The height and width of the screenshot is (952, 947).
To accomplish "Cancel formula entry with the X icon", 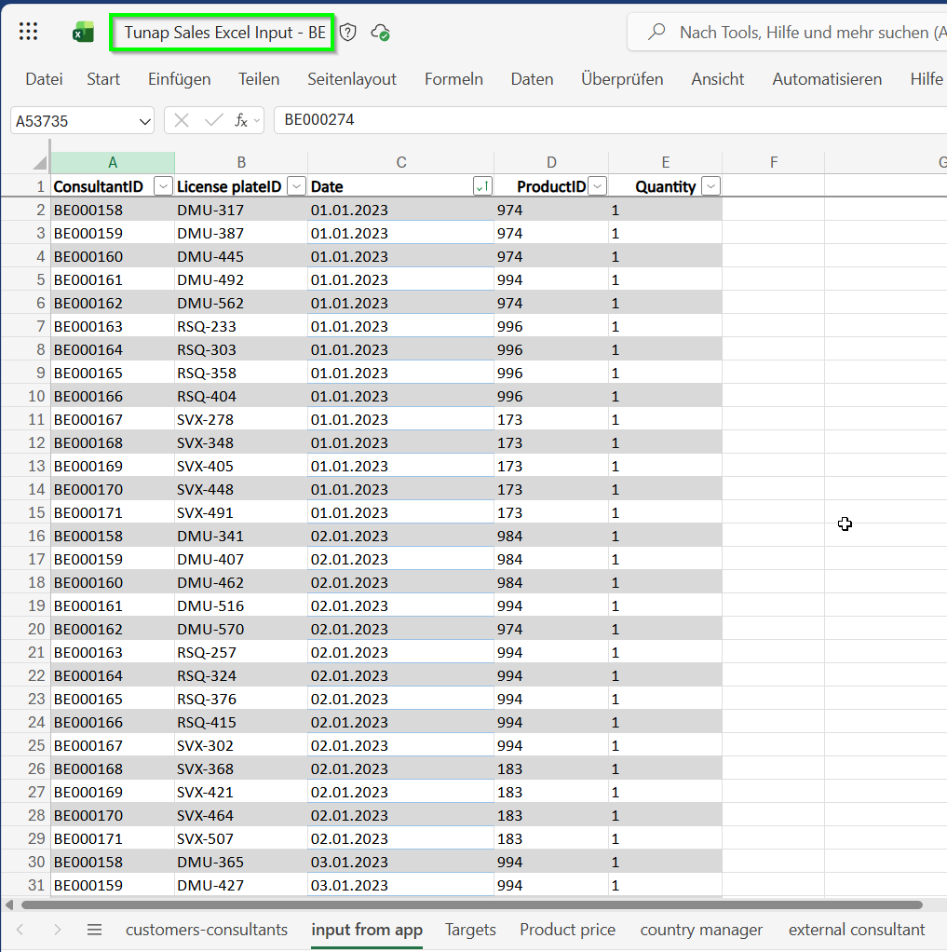I will 181,120.
